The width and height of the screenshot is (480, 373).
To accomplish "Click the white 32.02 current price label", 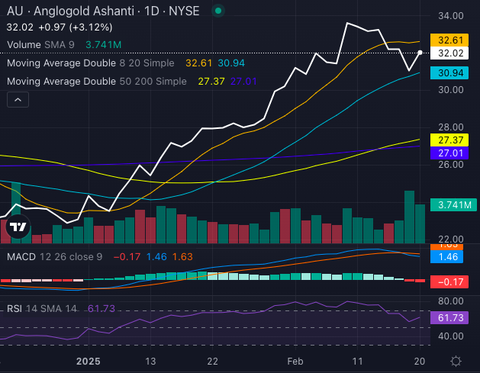I will click(449, 53).
